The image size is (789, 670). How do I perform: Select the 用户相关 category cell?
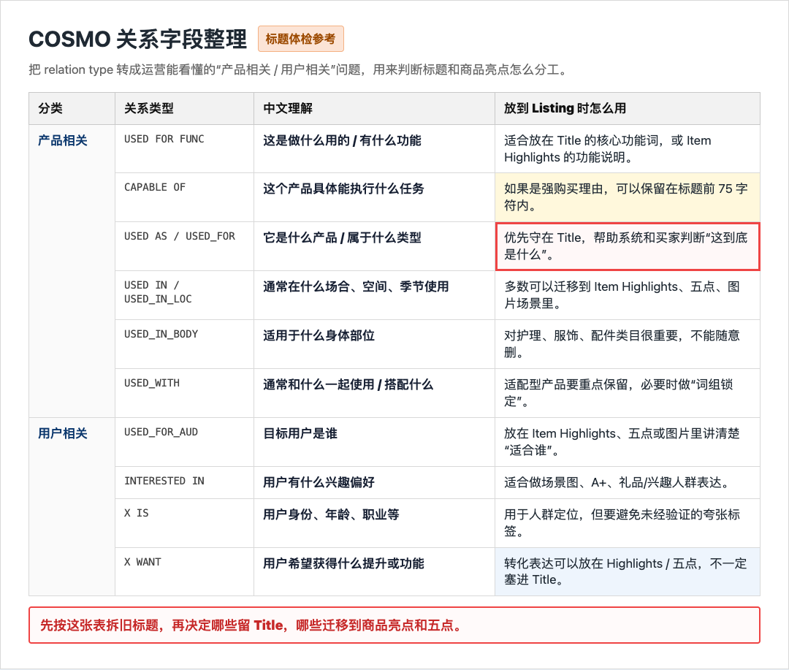(72, 507)
